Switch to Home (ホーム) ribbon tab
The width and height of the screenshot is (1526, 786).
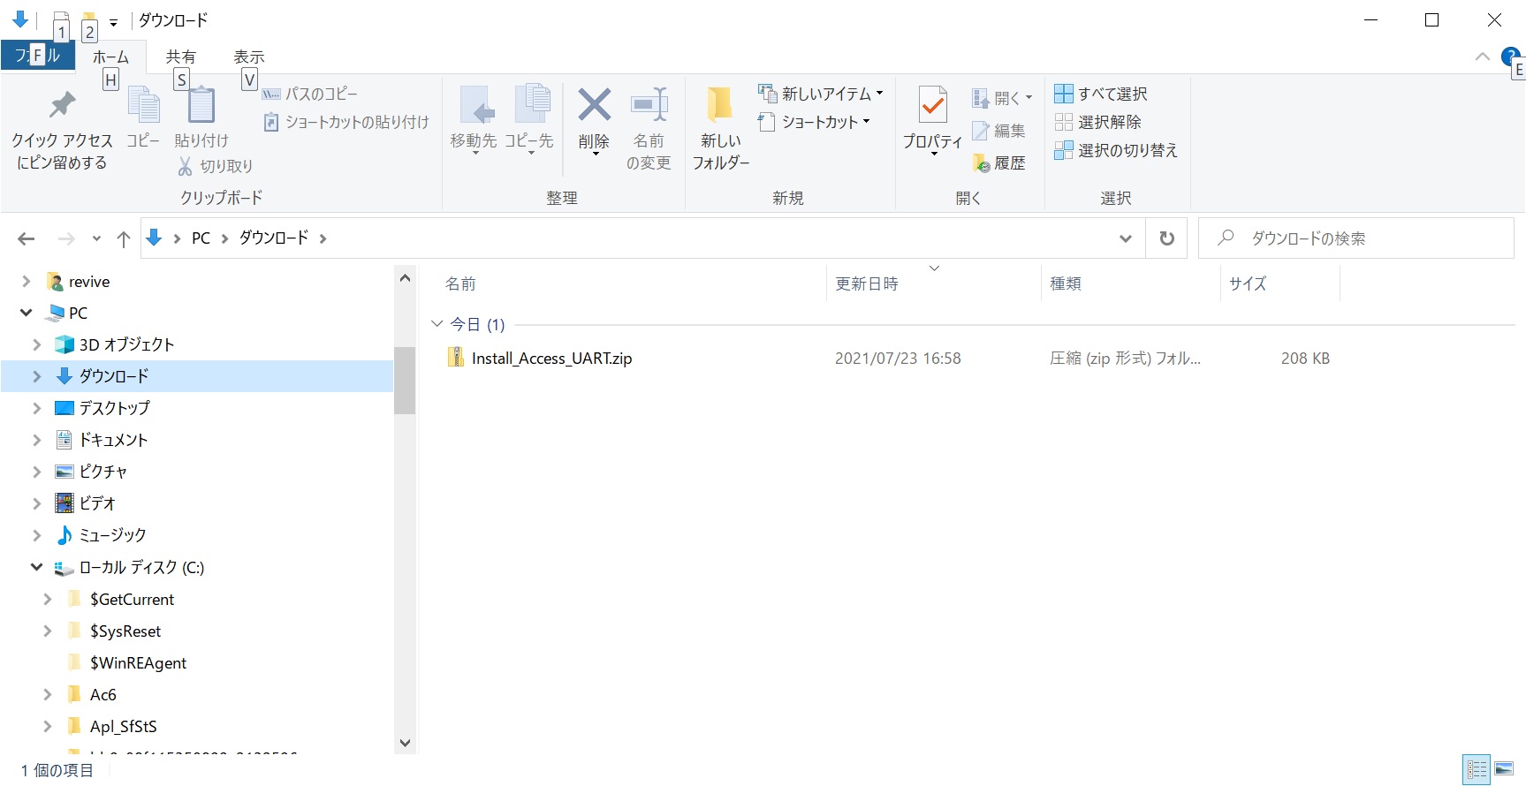110,57
